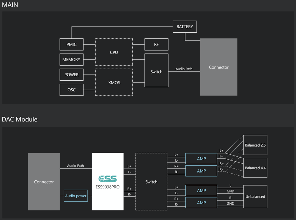Click the dashed CPU block
The height and width of the screenshot is (220, 296).
point(114,52)
